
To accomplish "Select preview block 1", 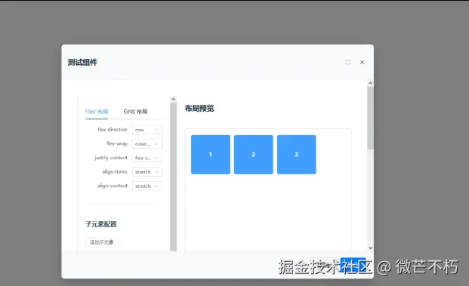I will point(211,155).
